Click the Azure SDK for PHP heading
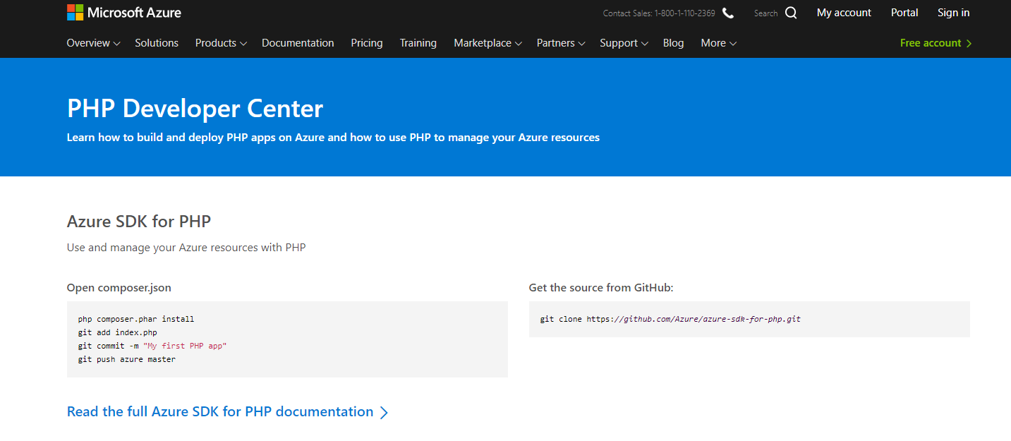The image size is (1011, 441). 139,221
